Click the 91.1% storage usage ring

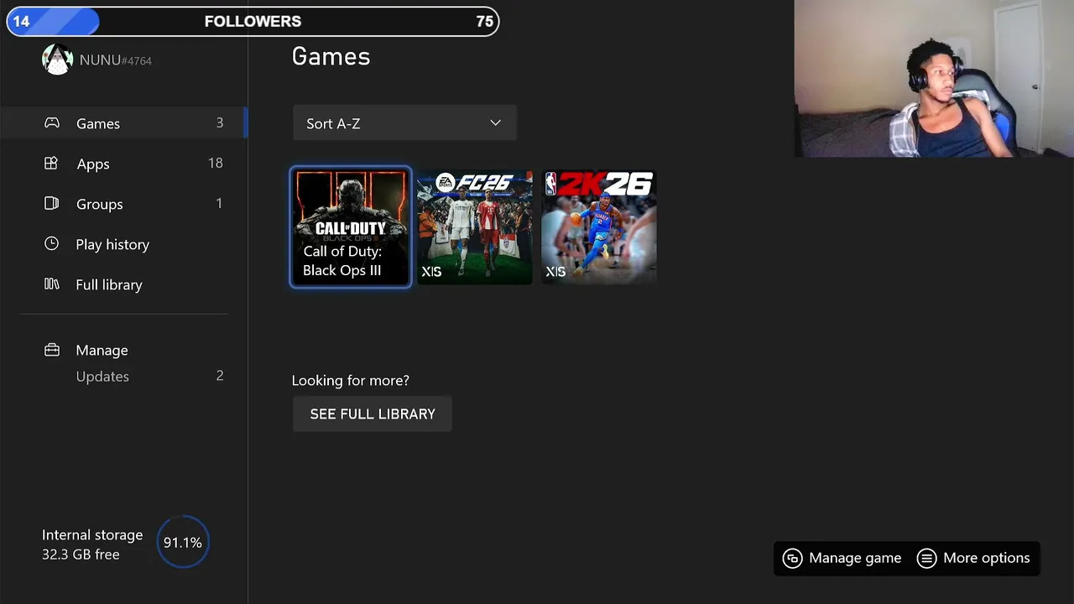pos(183,543)
